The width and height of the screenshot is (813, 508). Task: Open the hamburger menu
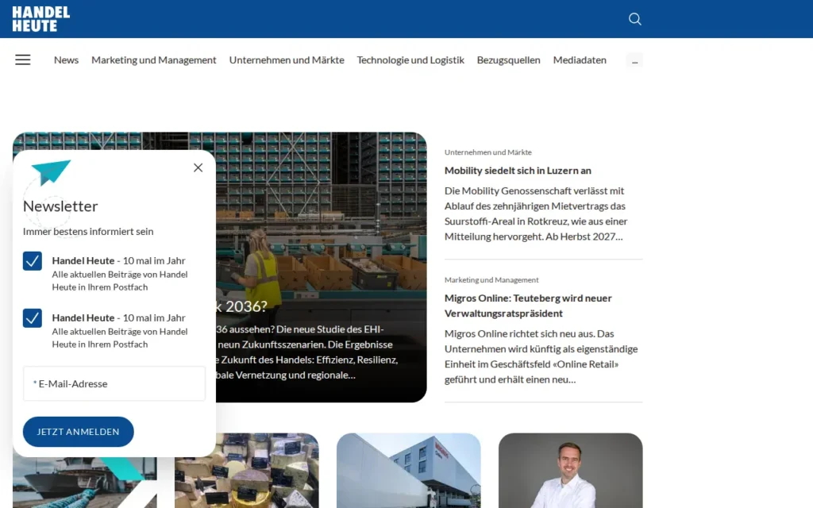tap(23, 60)
